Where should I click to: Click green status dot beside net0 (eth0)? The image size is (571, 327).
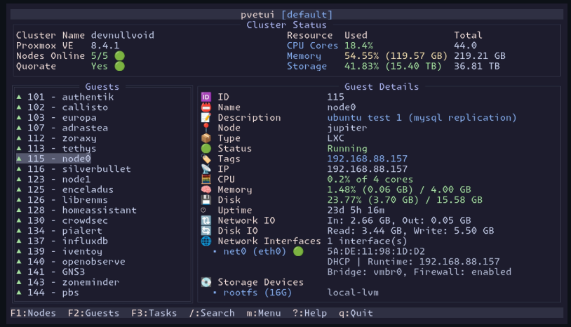tap(298, 251)
